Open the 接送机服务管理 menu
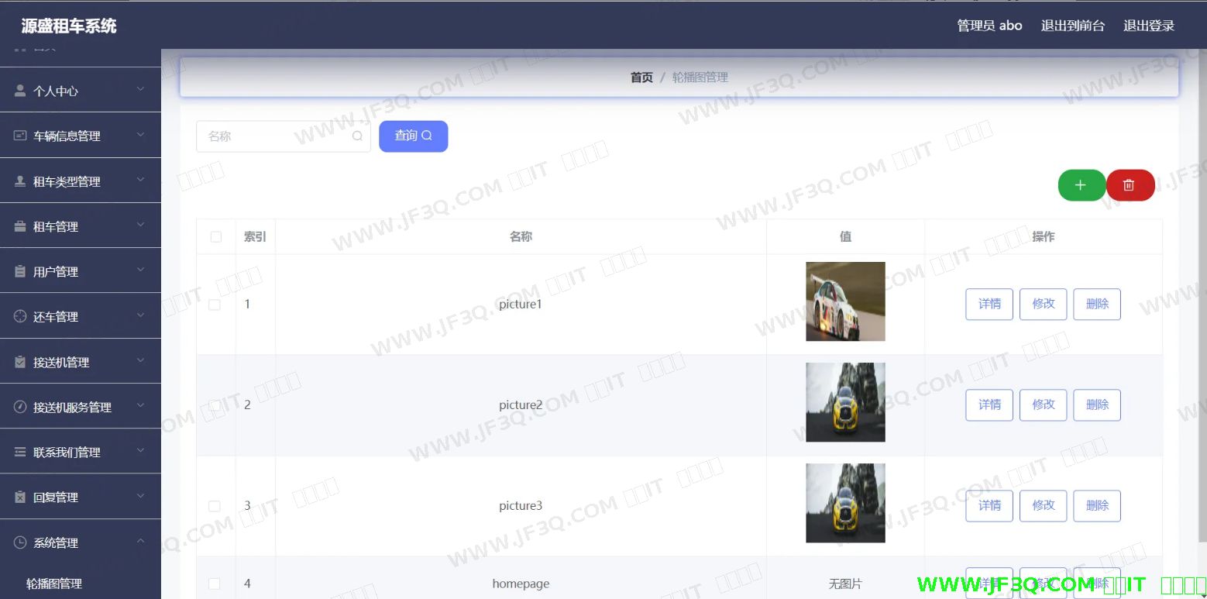Screen dimensions: 1207x599 point(72,407)
